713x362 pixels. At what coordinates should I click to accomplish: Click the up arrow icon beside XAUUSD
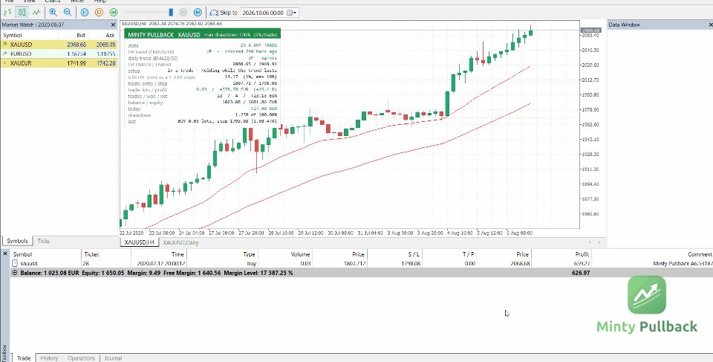(4, 45)
